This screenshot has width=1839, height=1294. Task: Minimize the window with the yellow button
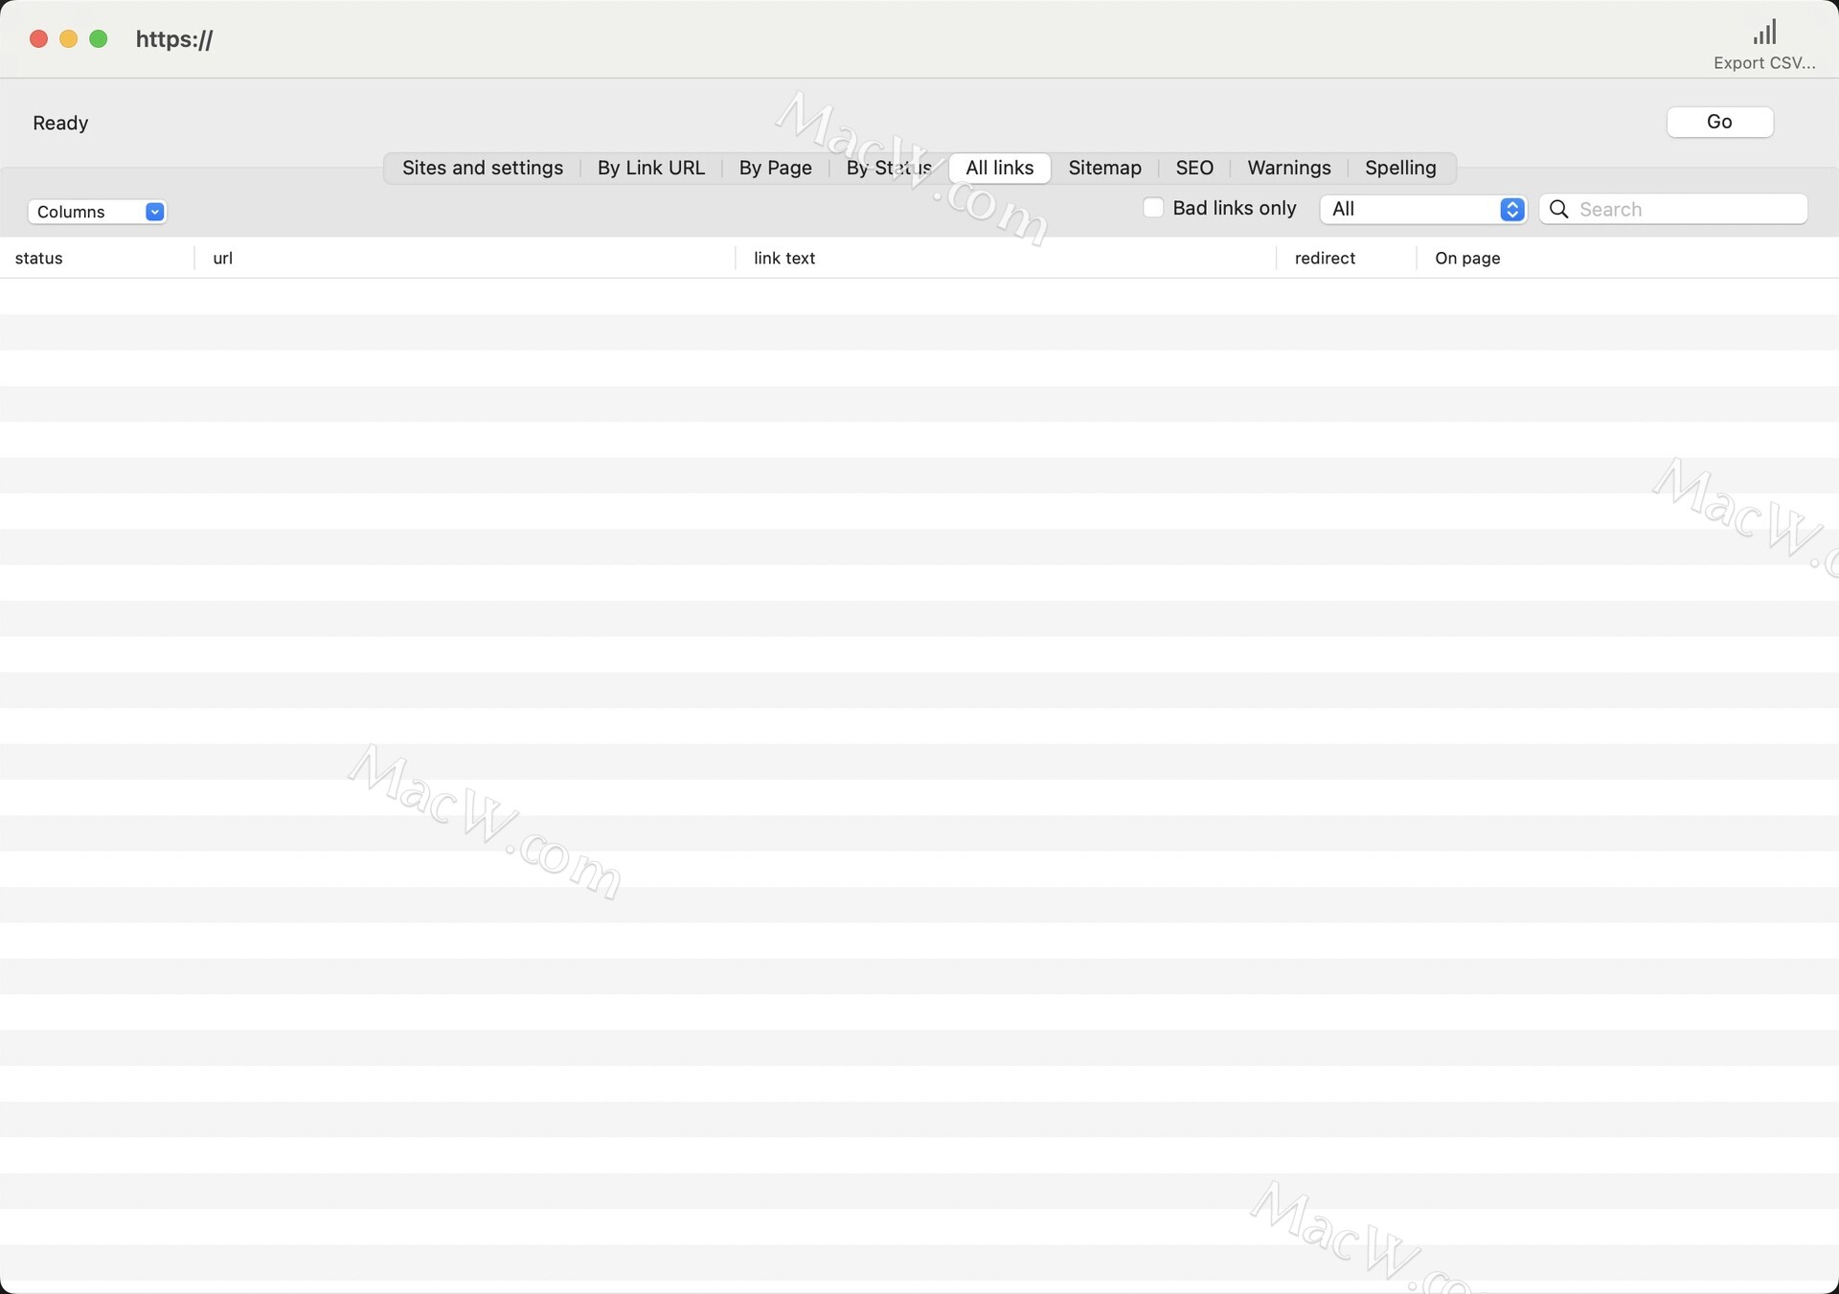68,38
